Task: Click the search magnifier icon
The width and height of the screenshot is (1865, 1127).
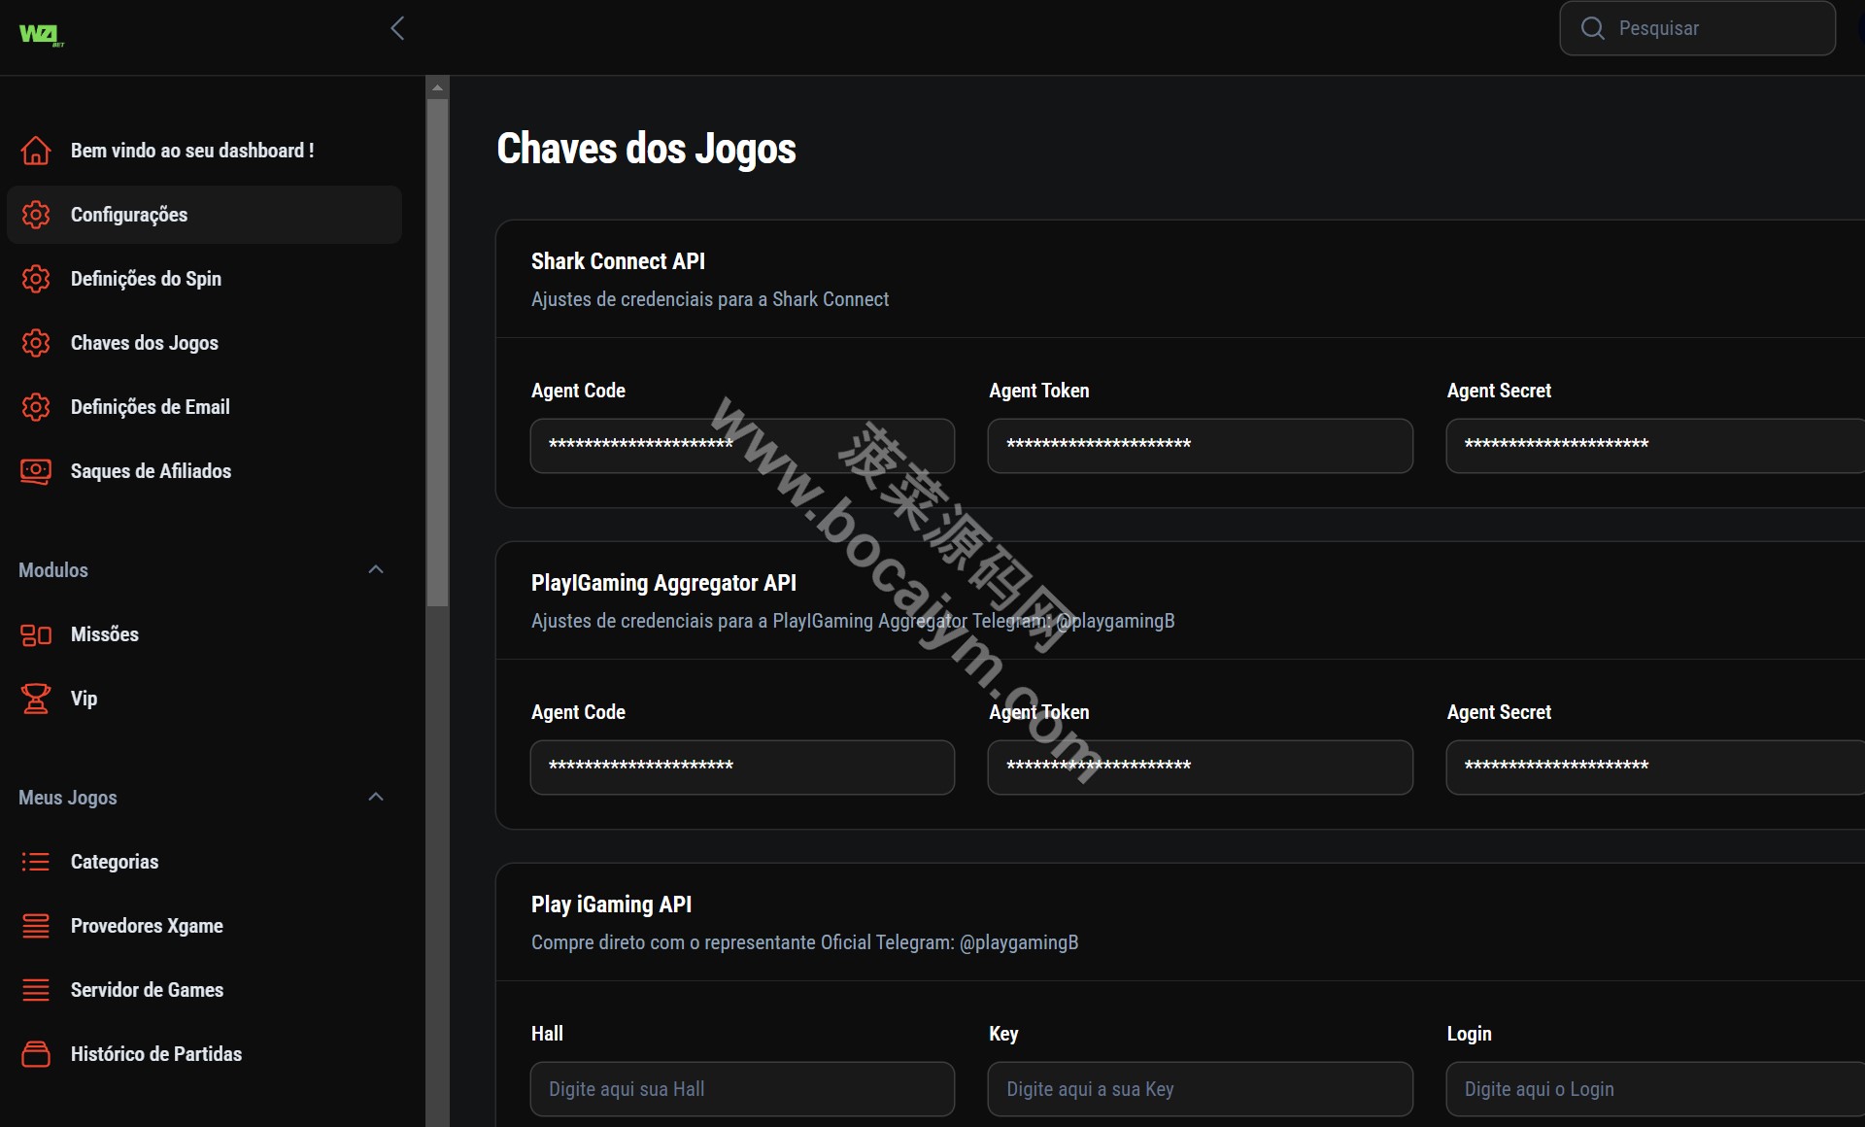Action: [1592, 28]
